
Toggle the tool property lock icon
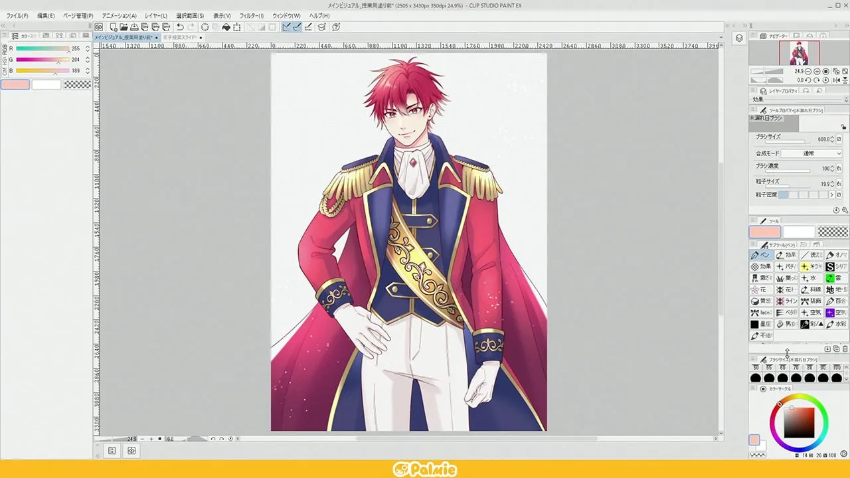[843, 126]
